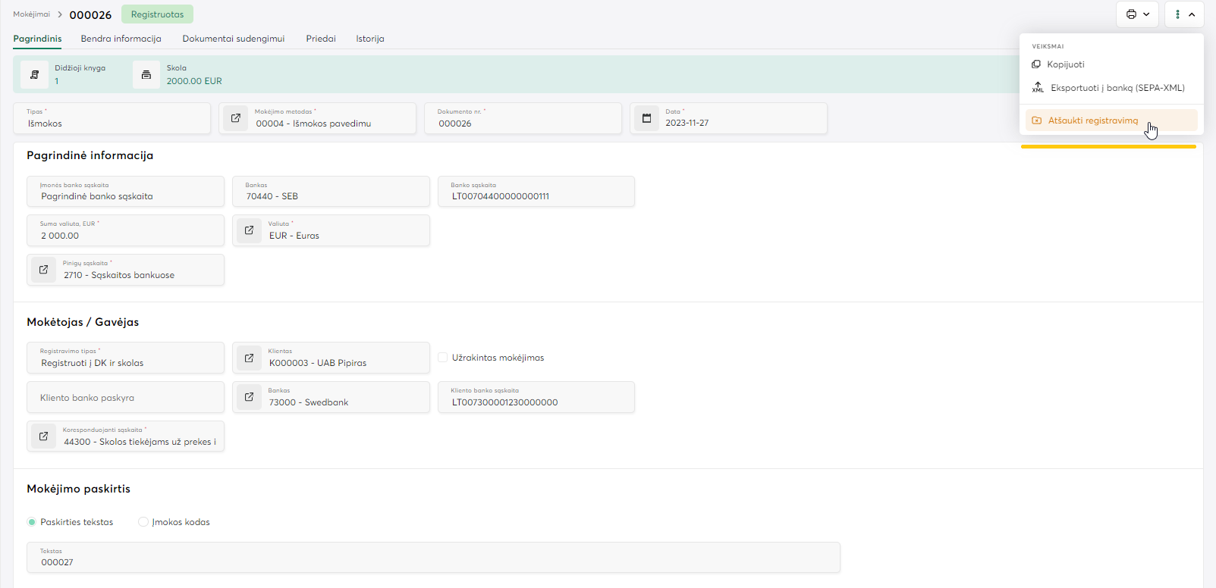Open Pinigų sąskaita 2710 link icon
1216x588 pixels.
[x=44, y=270]
